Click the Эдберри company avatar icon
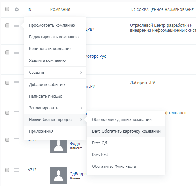196x186 pixels. pyautogui.click(x=59, y=176)
